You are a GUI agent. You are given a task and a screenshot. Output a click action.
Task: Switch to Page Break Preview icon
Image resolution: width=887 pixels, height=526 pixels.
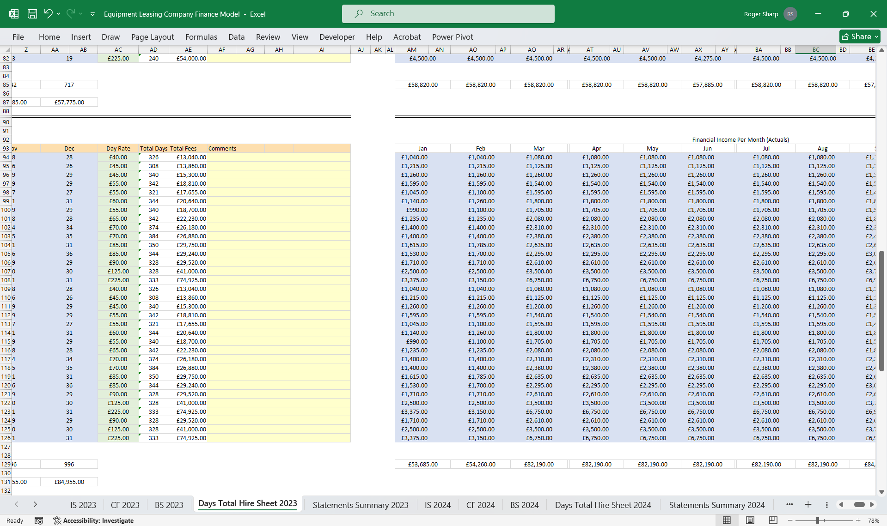click(x=773, y=520)
